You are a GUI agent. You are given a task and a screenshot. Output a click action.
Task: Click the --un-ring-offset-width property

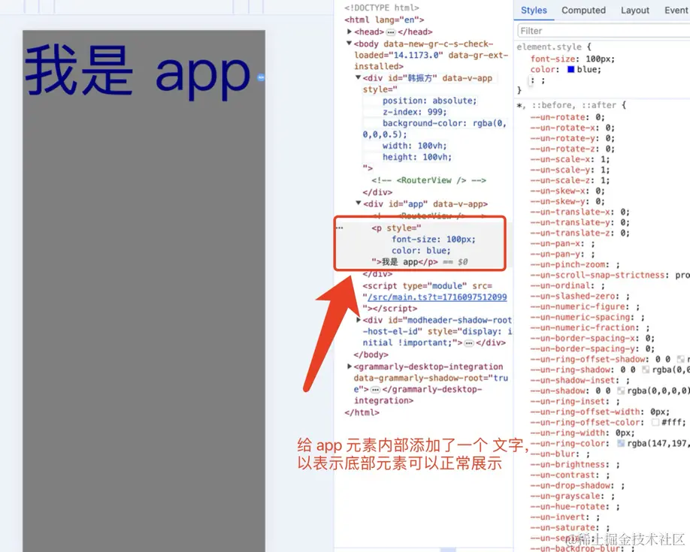pos(586,412)
